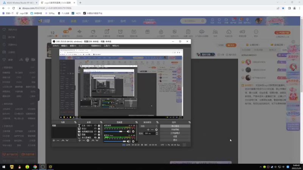
Task: Toggle visibility of the text (GDI+) source
Action: coord(95,125)
